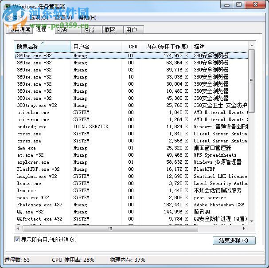Sort by 描述 column header
The height and width of the screenshot is (268, 269).
coord(220,47)
